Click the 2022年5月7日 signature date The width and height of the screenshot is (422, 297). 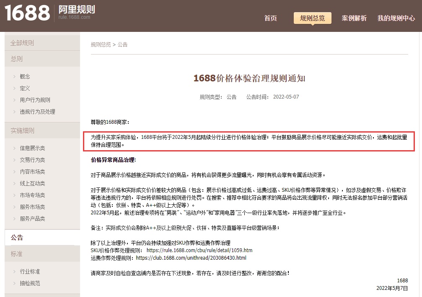(x=392, y=288)
